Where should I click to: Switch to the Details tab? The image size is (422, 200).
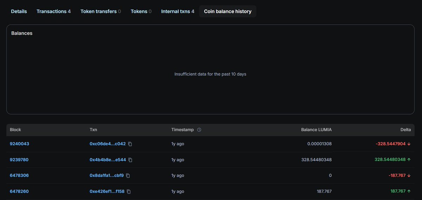(x=19, y=11)
